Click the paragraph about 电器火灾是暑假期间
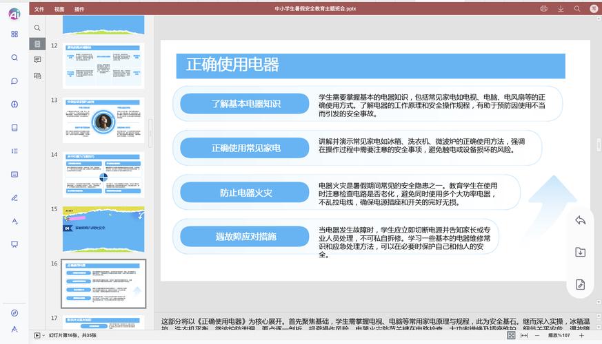This screenshot has height=344, width=602. pyautogui.click(x=408, y=194)
